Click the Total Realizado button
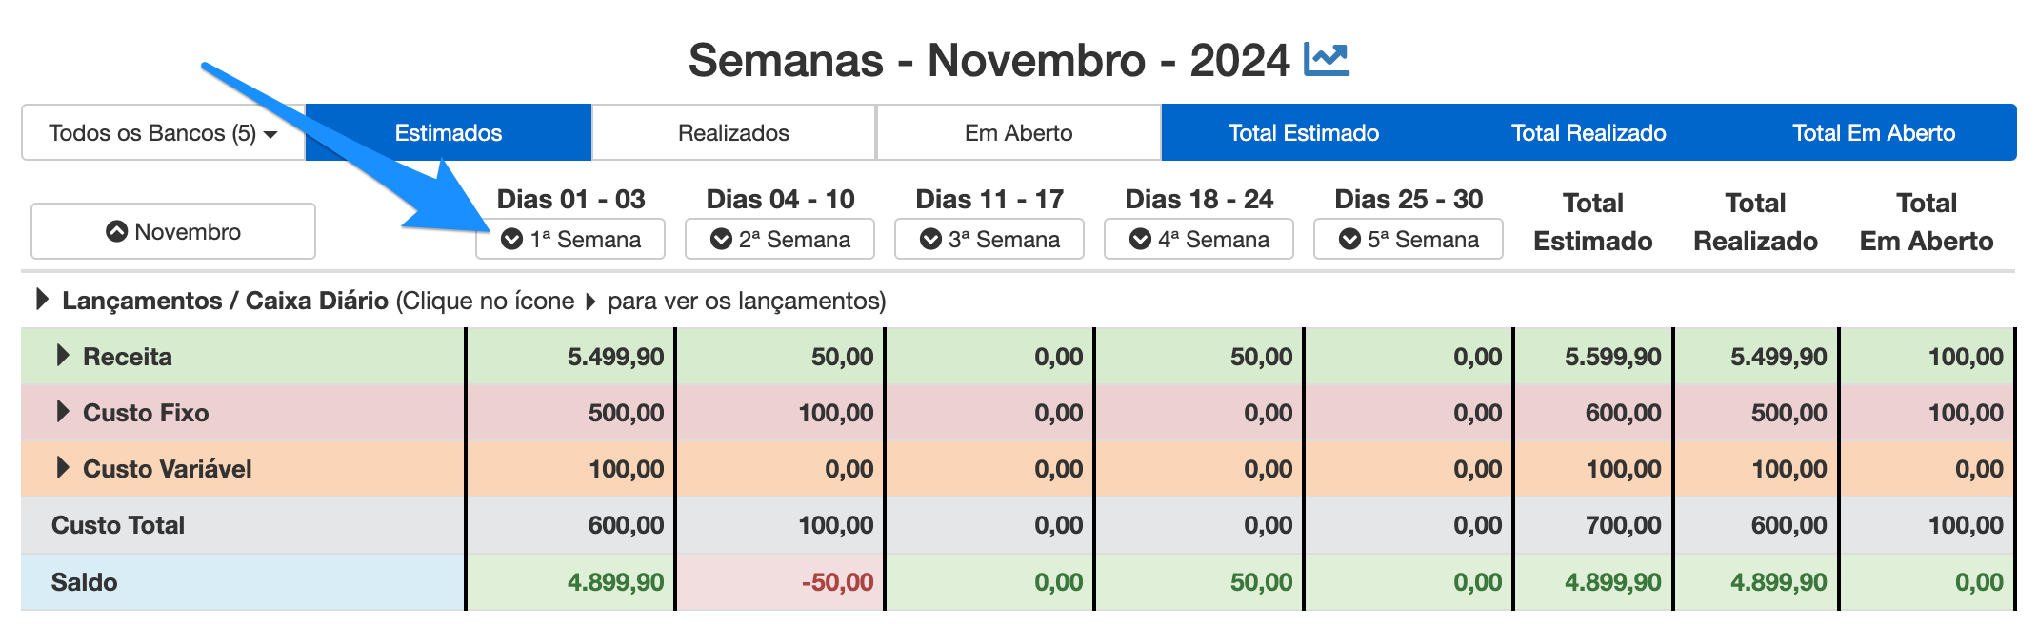2038x624 pixels. 1588,132
